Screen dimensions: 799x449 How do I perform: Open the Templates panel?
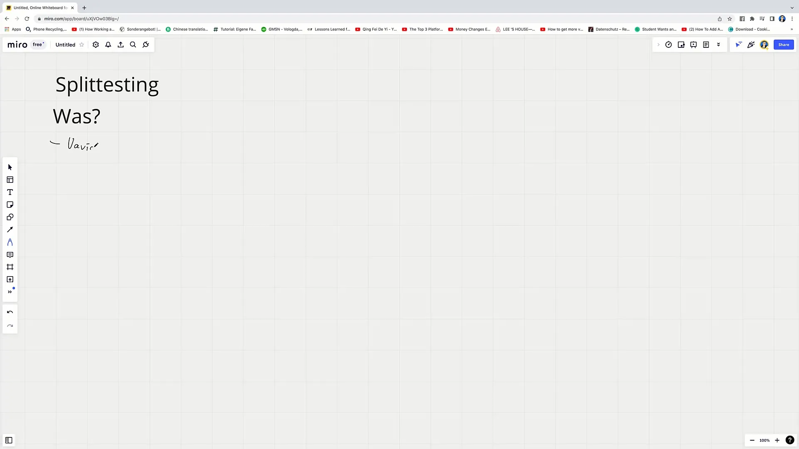pyautogui.click(x=10, y=180)
